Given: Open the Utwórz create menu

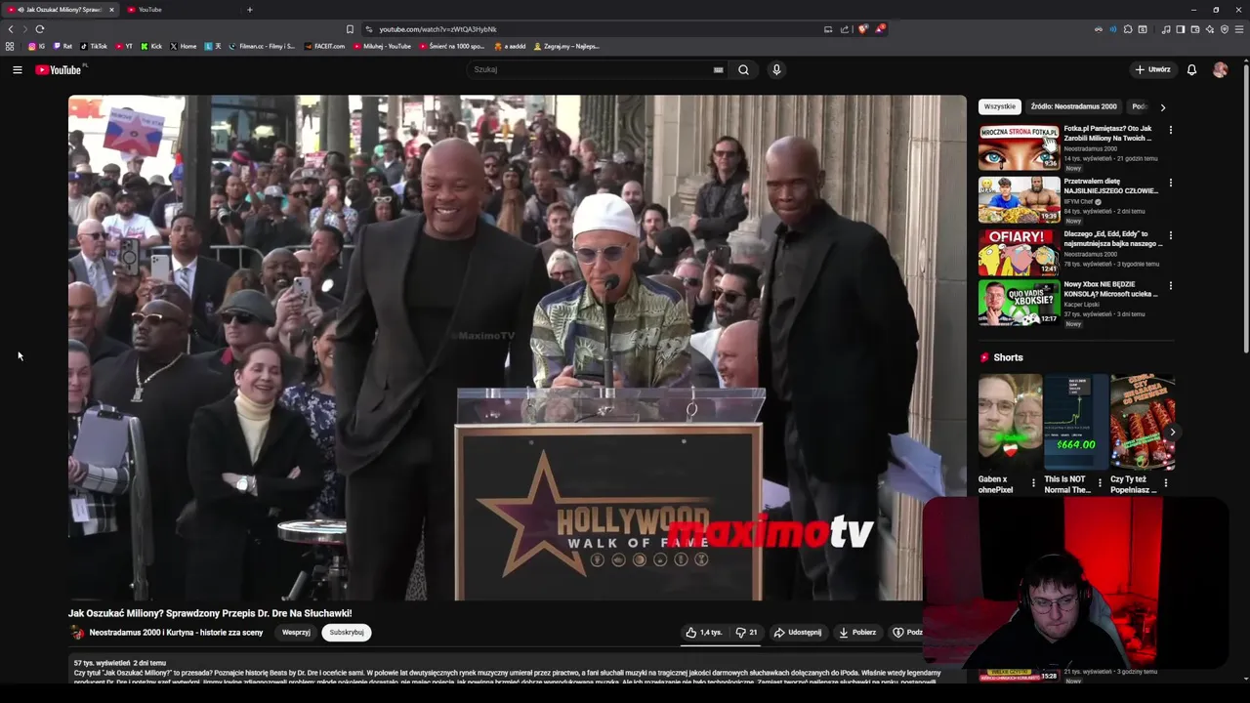Looking at the screenshot, I should click(1152, 69).
